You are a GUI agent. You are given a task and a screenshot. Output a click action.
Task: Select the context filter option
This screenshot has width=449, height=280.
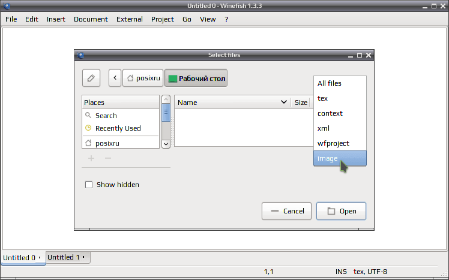340,113
